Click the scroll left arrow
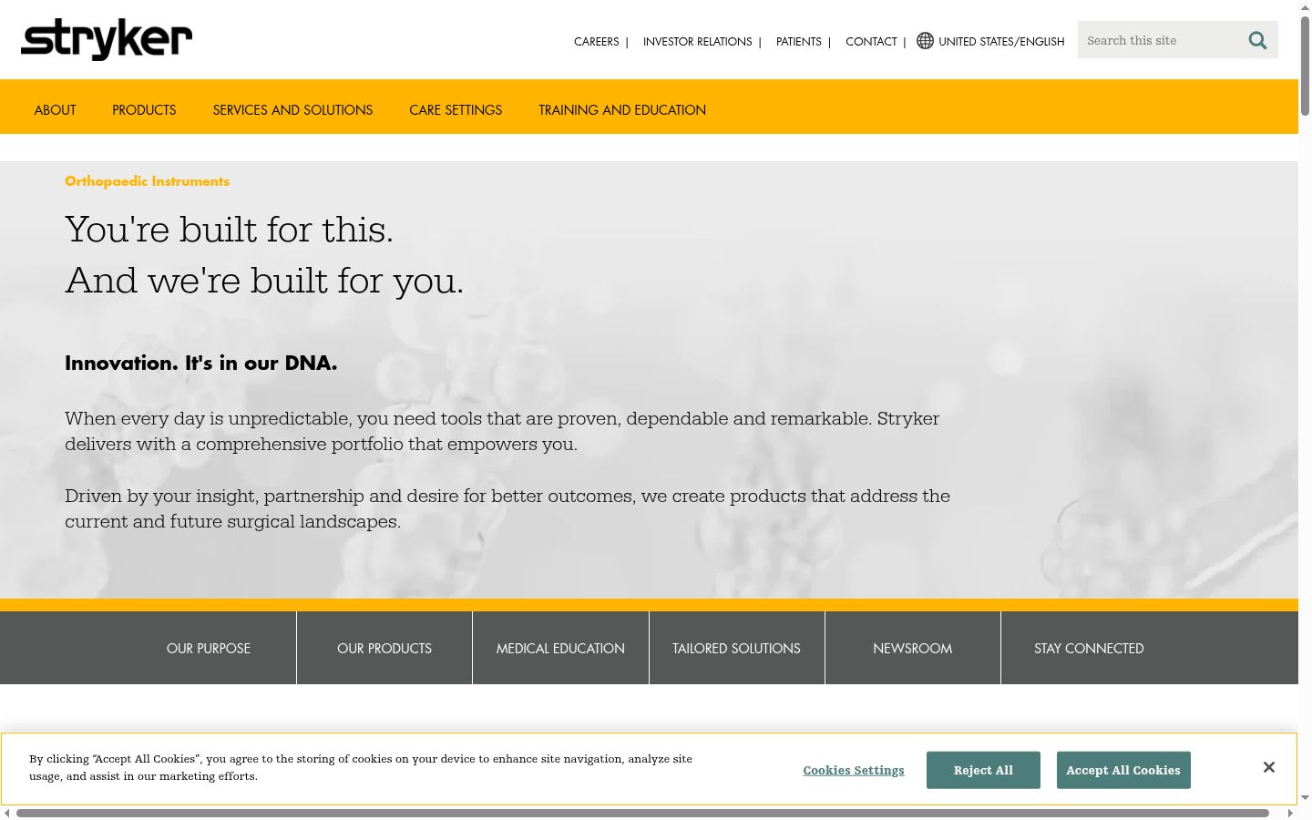The image size is (1312, 820). (x=6, y=813)
